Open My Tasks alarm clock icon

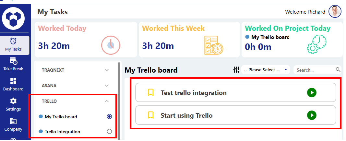tap(14, 41)
